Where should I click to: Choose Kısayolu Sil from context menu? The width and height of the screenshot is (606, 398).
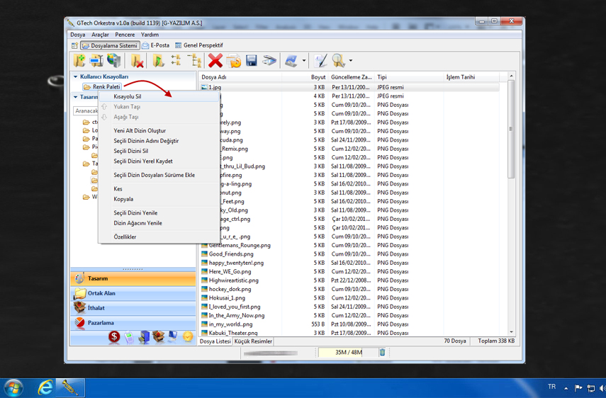point(128,96)
